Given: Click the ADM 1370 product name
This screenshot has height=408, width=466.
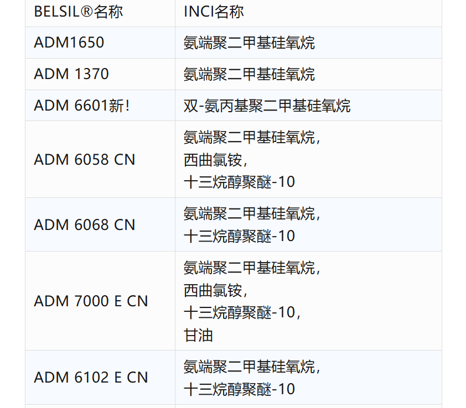Looking at the screenshot, I should click(71, 74).
